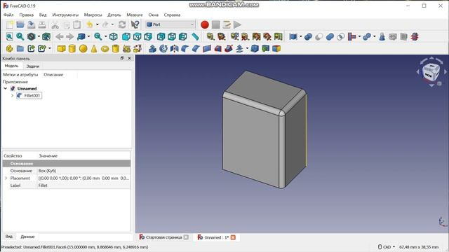
Task: Set rear view
Action: coord(161,36)
